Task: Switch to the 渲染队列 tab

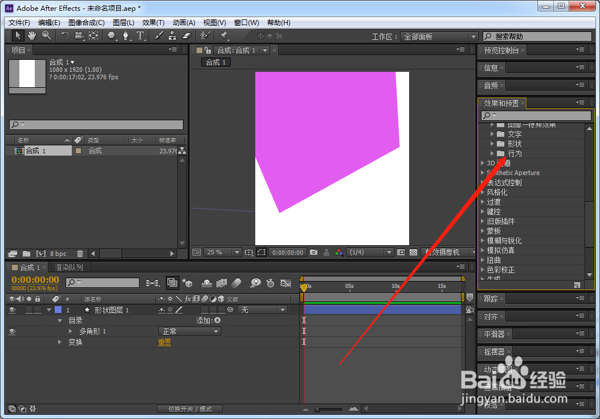Action: (69, 267)
